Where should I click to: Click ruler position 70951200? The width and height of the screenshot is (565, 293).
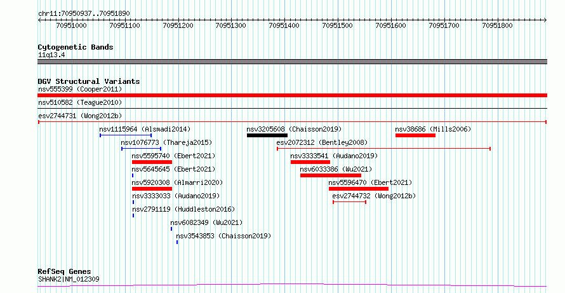click(x=178, y=25)
